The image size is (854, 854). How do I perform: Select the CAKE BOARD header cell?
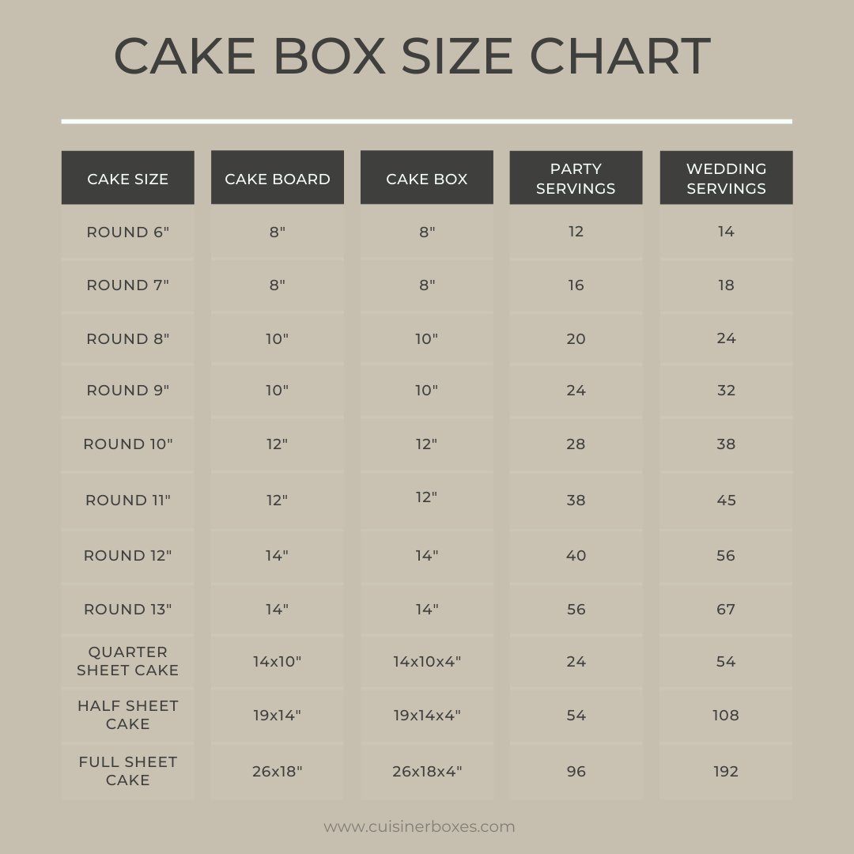point(278,178)
